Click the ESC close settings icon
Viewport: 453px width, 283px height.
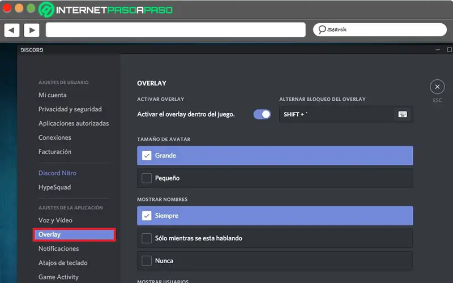click(x=437, y=87)
